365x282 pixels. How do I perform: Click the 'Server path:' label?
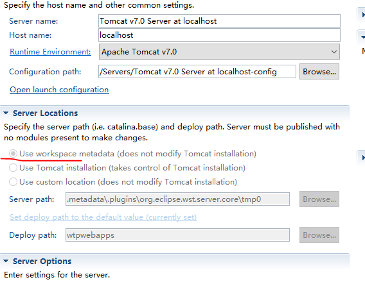[31, 199]
